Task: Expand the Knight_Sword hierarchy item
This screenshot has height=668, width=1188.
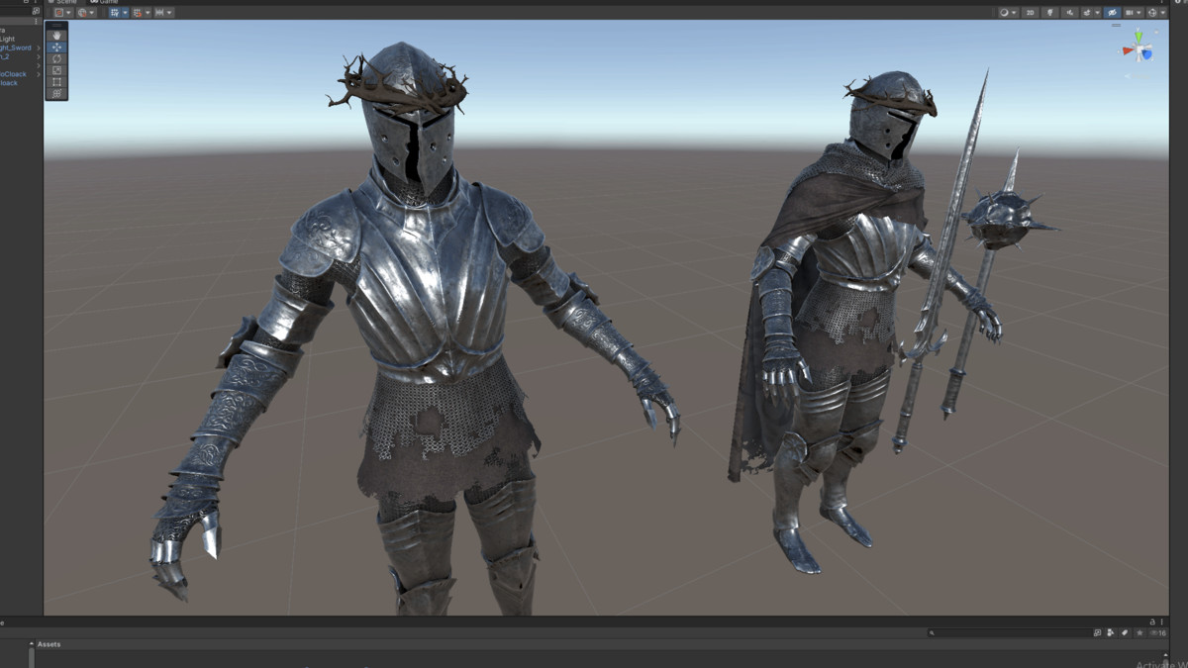Action: [39, 48]
